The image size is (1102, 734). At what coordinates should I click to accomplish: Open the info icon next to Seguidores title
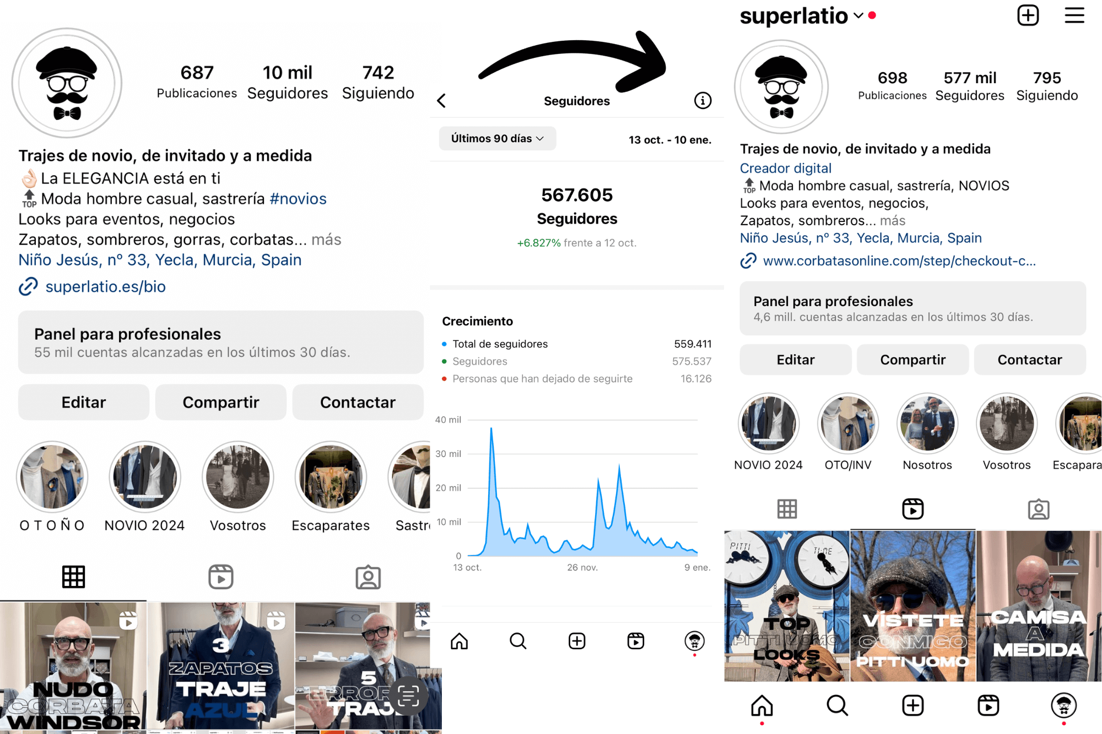pos(703,101)
